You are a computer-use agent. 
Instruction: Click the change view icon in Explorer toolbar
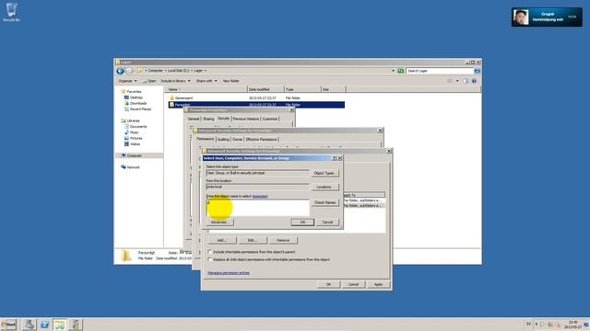tap(450, 81)
